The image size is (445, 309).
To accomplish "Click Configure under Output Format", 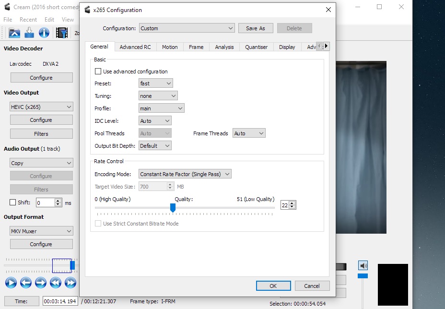I will click(41, 244).
